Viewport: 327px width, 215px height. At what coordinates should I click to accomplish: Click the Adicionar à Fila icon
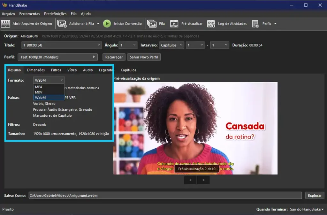[x=62, y=24]
